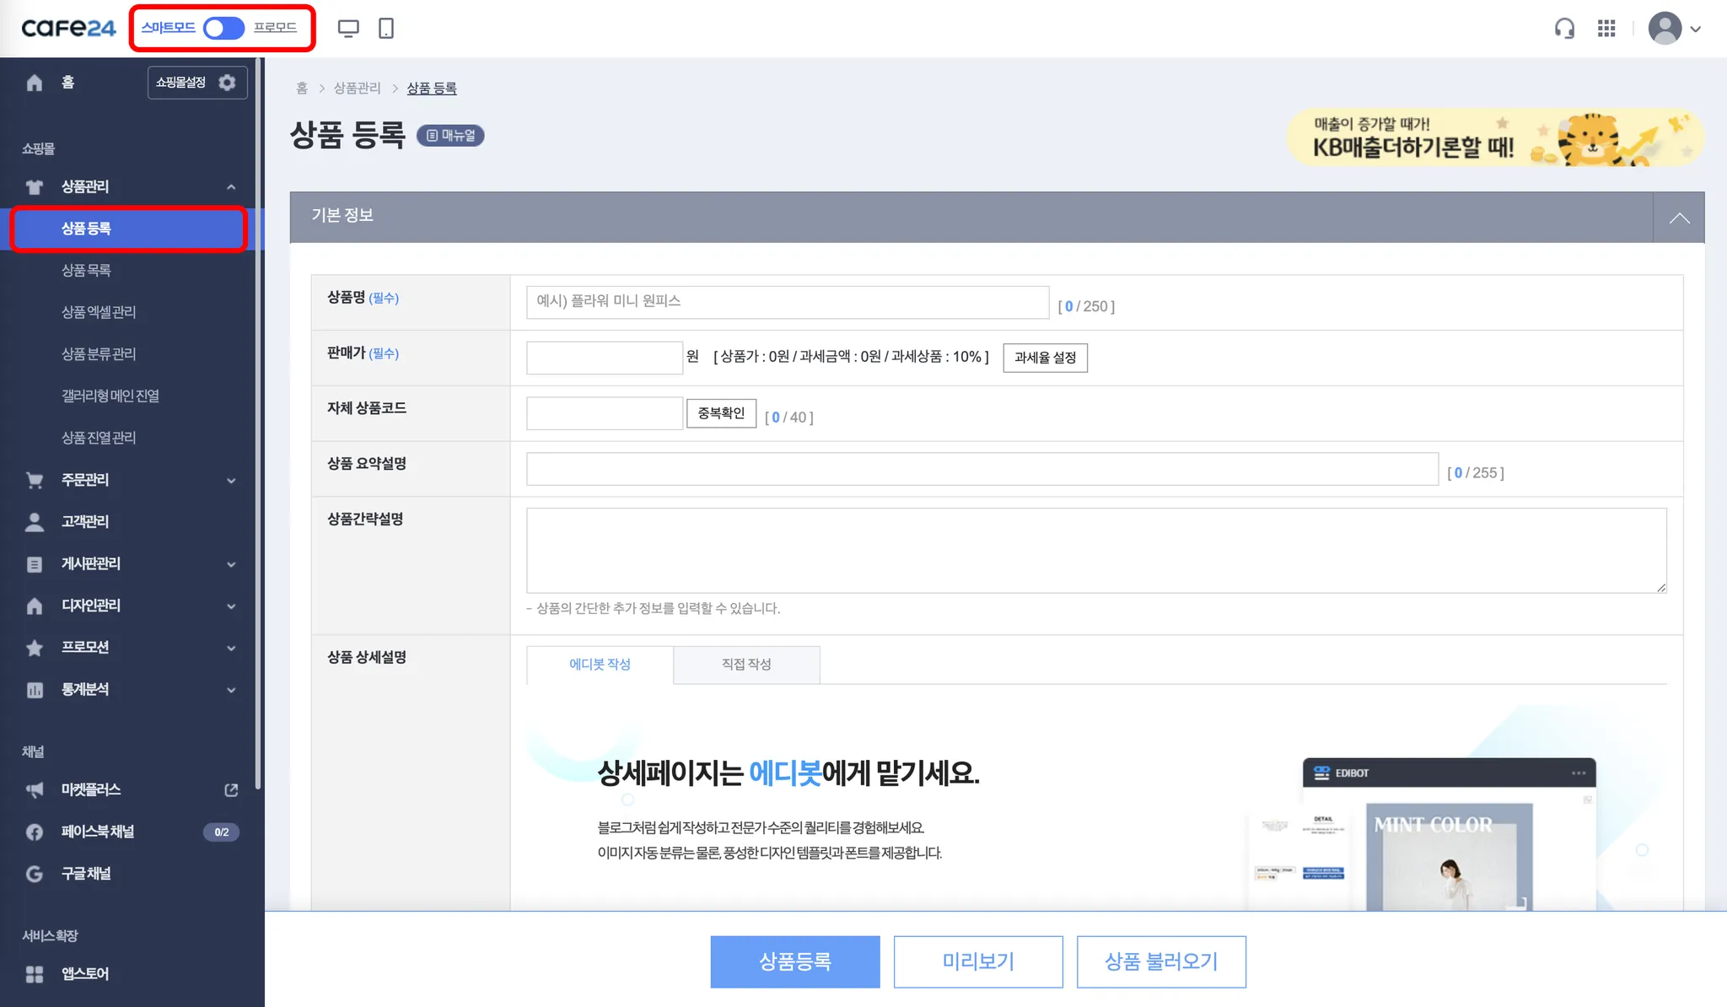Click the KB sales promotion banner
The height and width of the screenshot is (1007, 1727).
click(1494, 137)
